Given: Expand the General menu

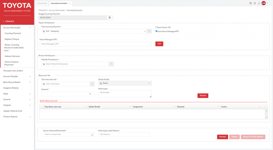Looking at the screenshot, I should (30, 100).
